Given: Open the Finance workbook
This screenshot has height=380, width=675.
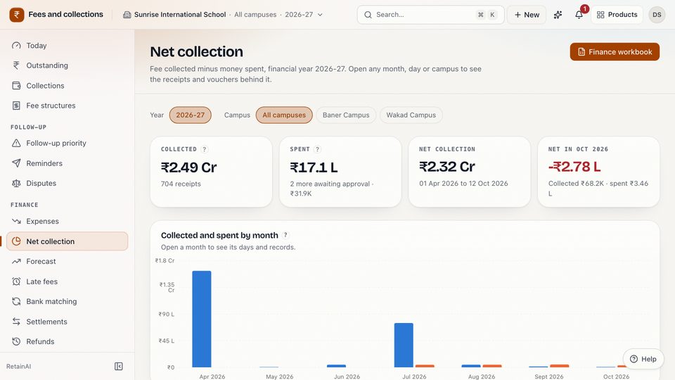Looking at the screenshot, I should [x=615, y=51].
